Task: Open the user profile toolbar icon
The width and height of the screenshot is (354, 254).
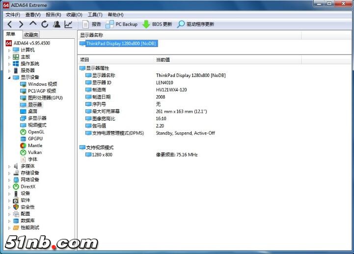Action: point(57,24)
